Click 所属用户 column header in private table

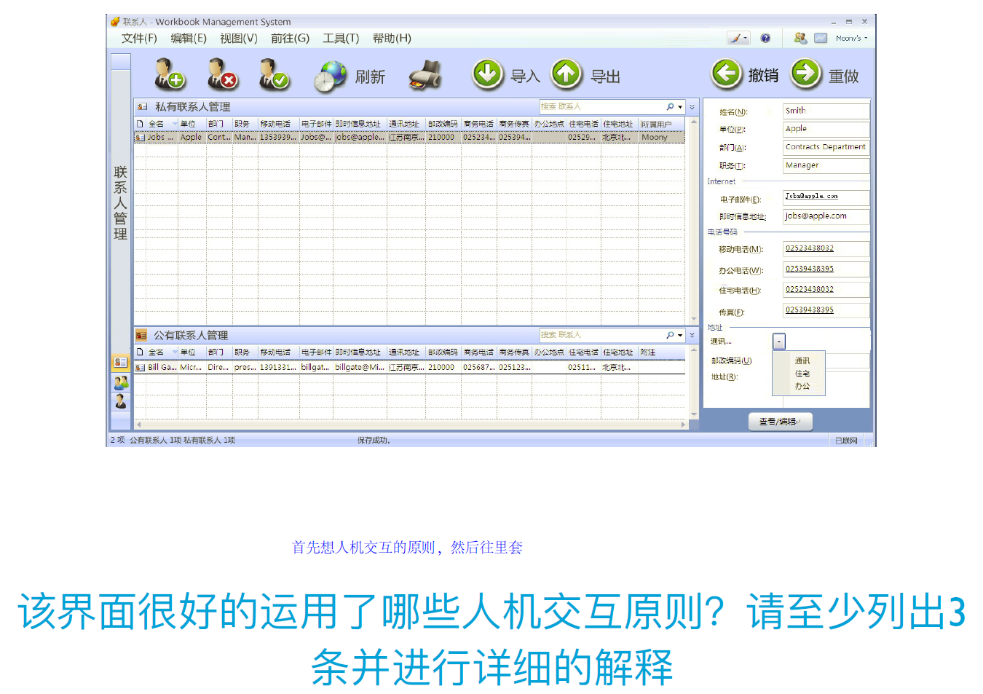(x=661, y=125)
